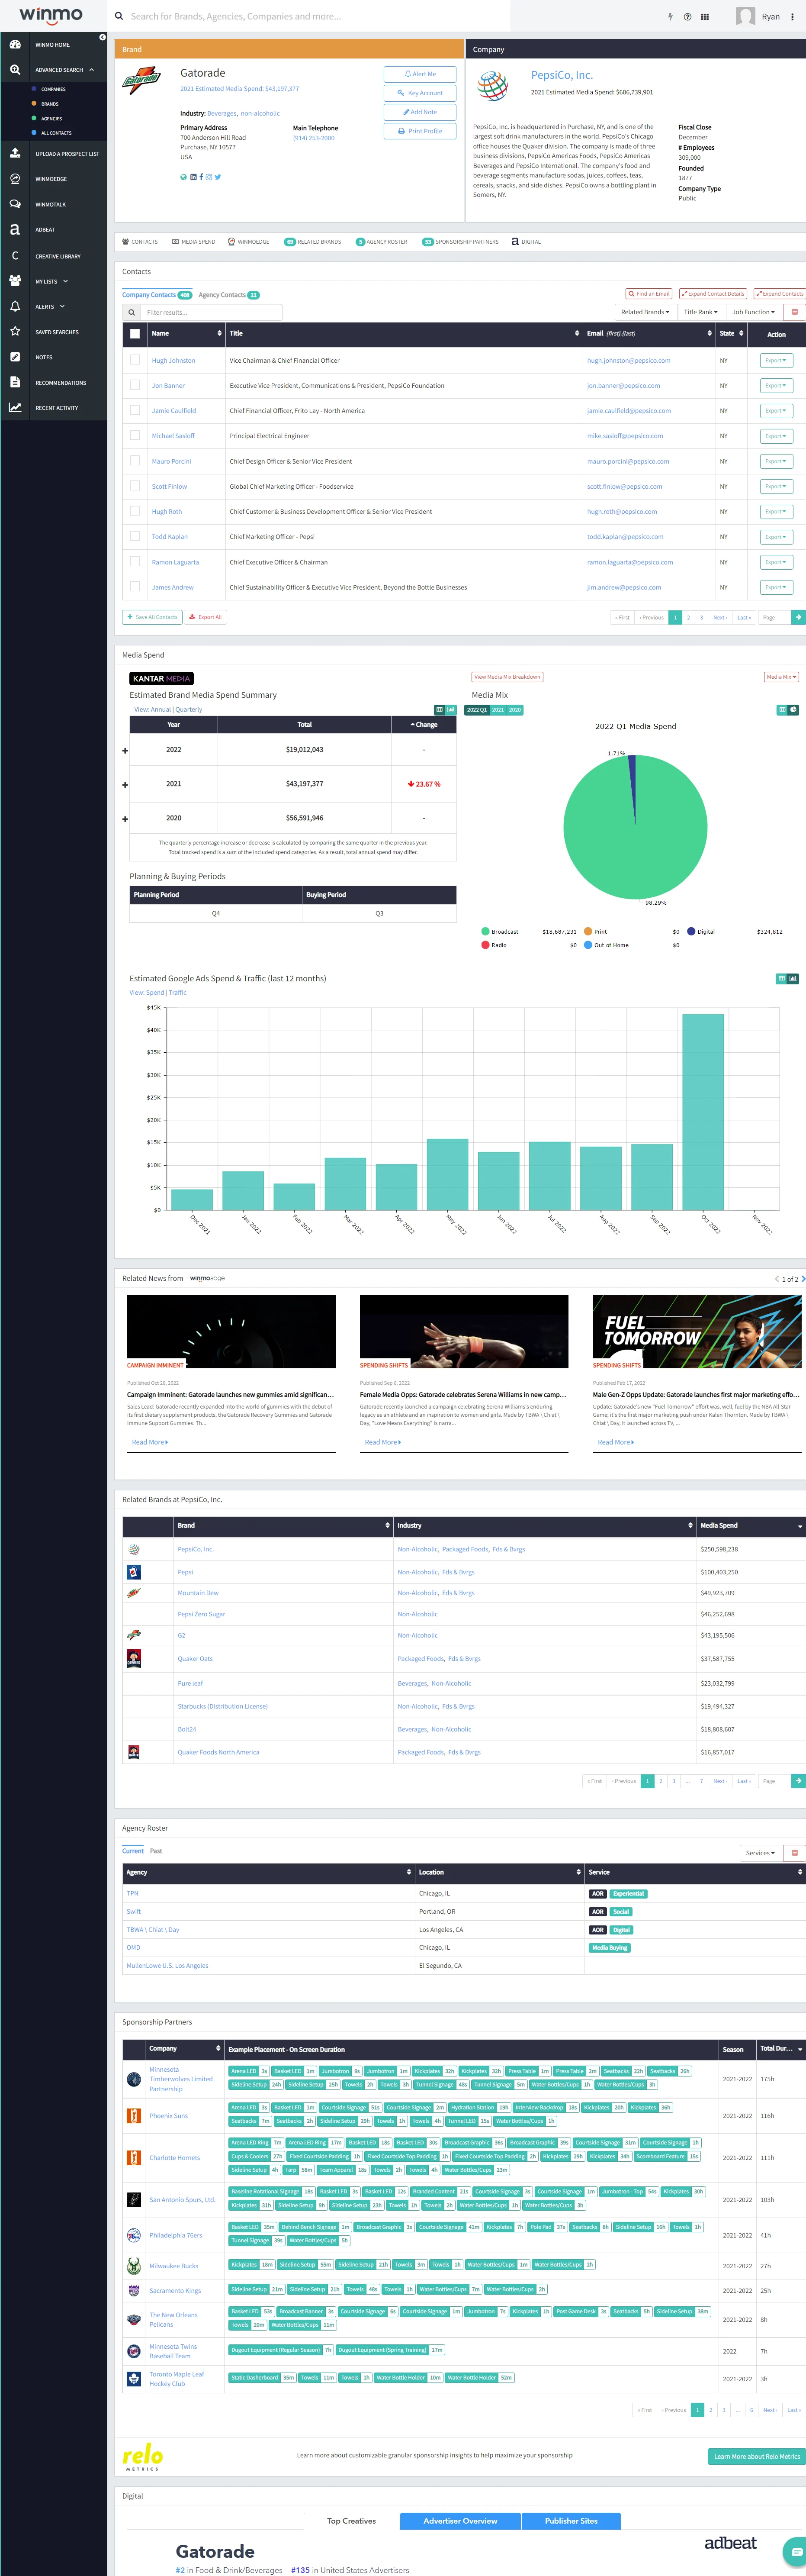Viewport: 806px width, 2576px height.
Task: Open the Publisher Sites digital tab
Action: (x=571, y=2521)
